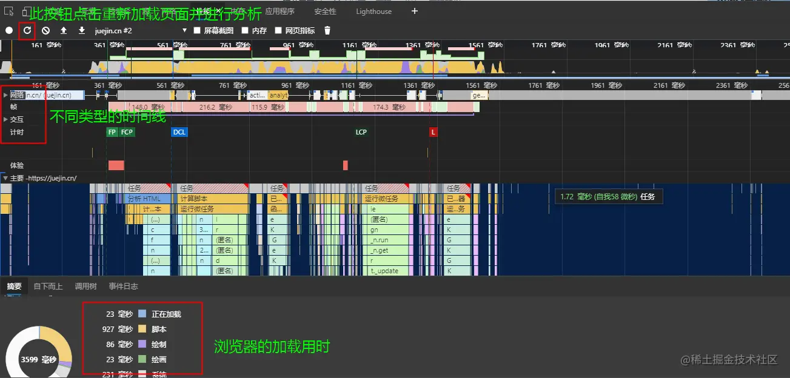Select the 216.2 毫秒 frame
Image resolution: width=790 pixels, height=378 pixels.
pos(215,107)
